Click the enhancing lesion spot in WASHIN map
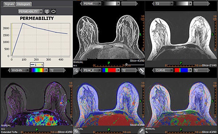 tap(61, 103)
